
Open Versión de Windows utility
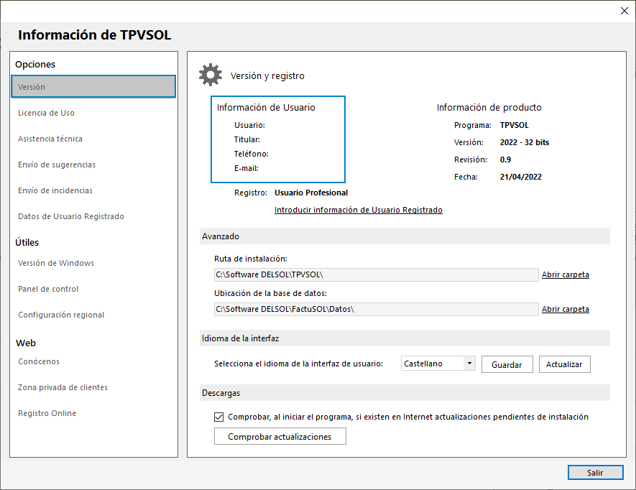point(56,263)
